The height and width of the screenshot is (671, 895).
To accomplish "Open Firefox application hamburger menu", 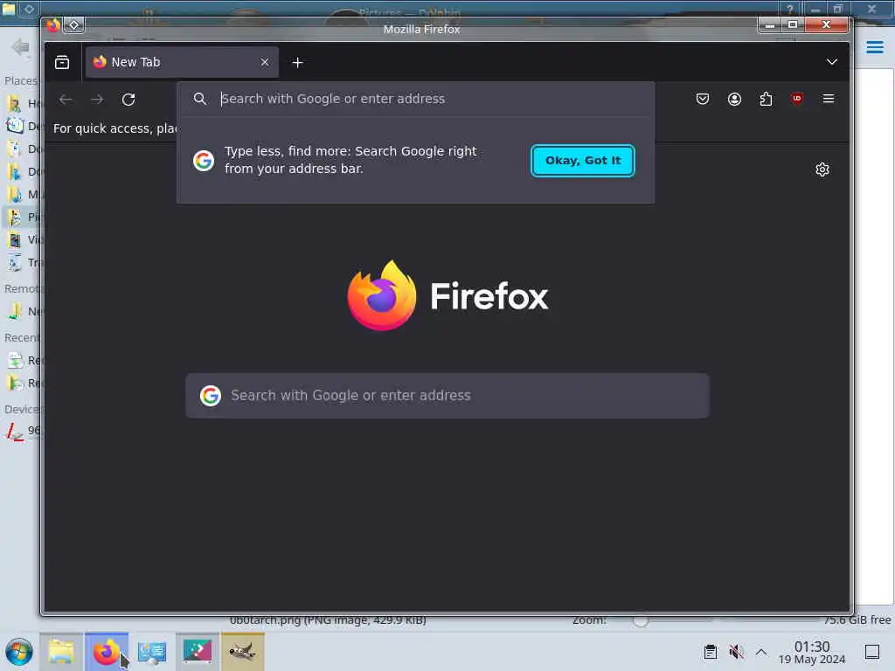I will click(829, 99).
